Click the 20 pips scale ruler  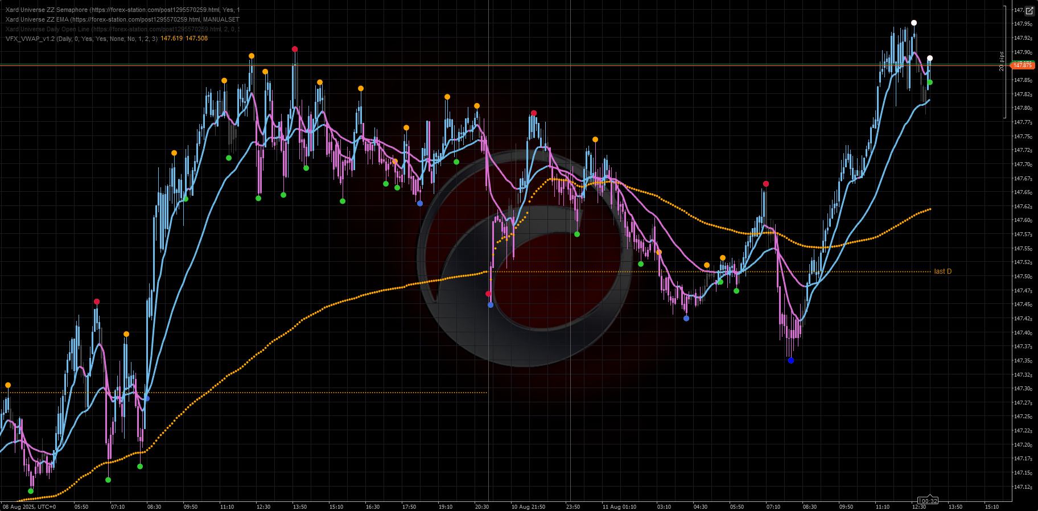pos(1002,61)
